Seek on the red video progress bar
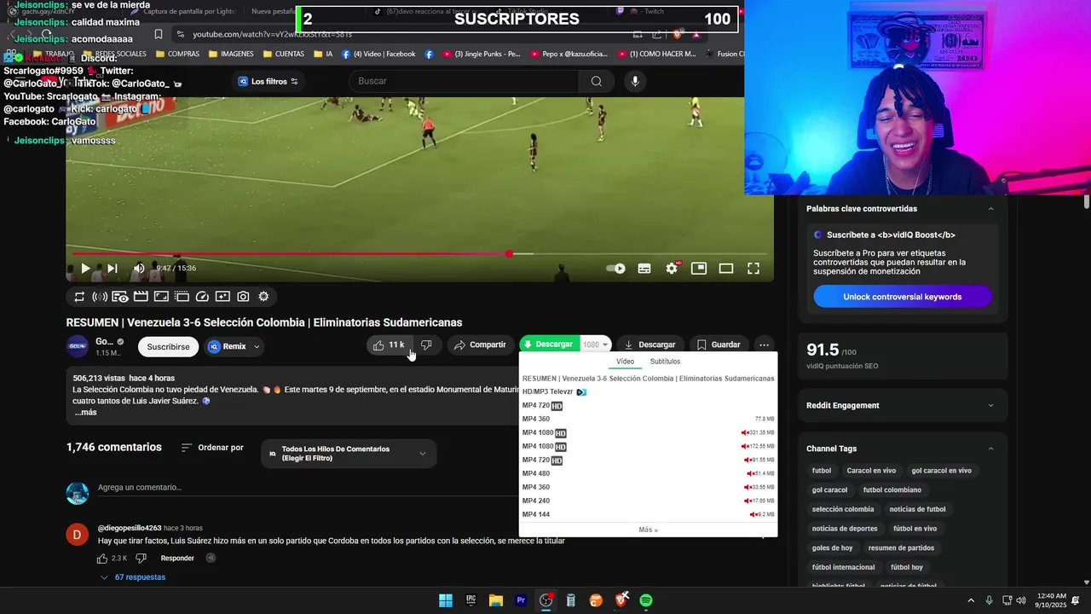Viewport: 1091px width, 614px height. pyautogui.click(x=419, y=253)
